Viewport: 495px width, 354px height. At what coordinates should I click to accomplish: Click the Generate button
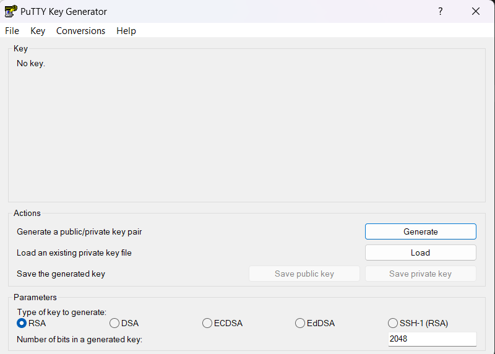coord(421,231)
